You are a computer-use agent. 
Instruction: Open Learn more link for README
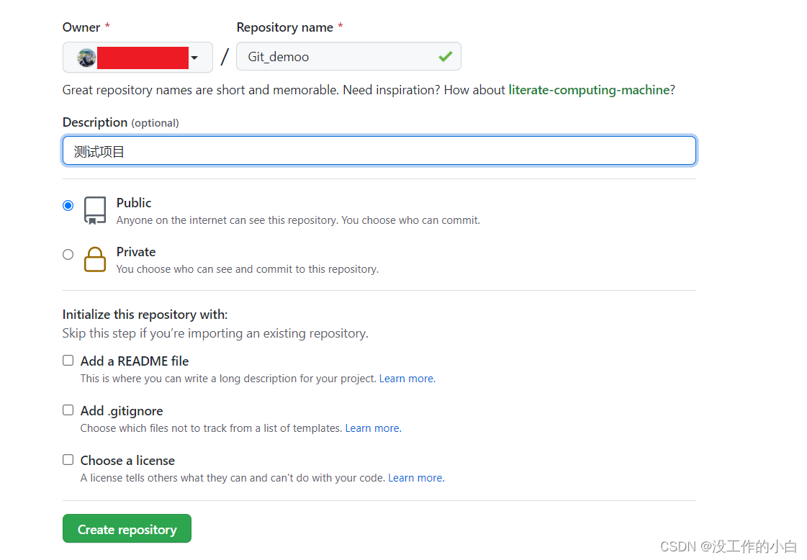407,379
